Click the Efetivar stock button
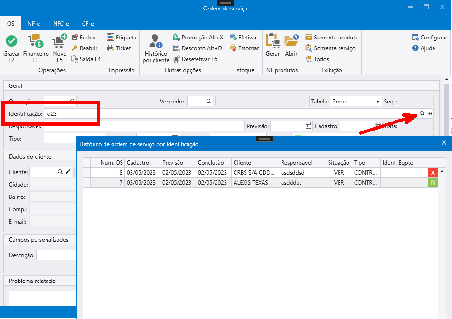The height and width of the screenshot is (319, 452). (x=243, y=38)
